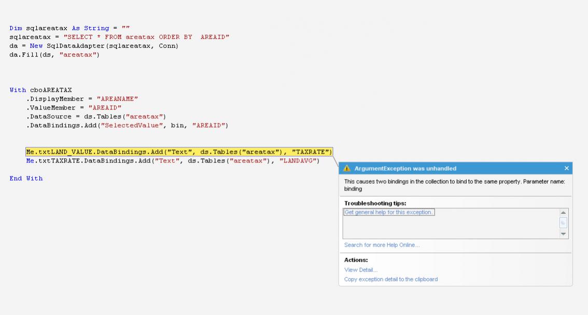Click the troubleshooting tips scrollbar thumb

[x=564, y=223]
